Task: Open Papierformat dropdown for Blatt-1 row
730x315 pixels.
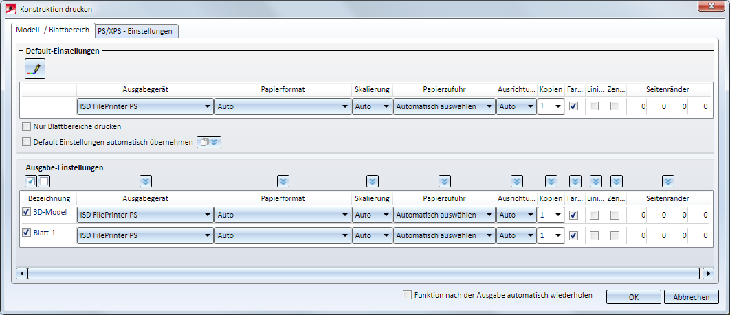Action: (344, 235)
